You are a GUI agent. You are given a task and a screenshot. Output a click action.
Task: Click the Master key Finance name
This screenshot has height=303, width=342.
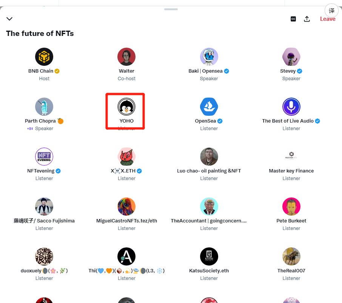pyautogui.click(x=291, y=171)
